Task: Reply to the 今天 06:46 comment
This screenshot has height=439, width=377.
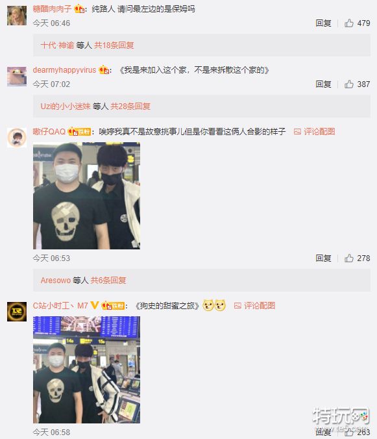Action: tap(323, 23)
